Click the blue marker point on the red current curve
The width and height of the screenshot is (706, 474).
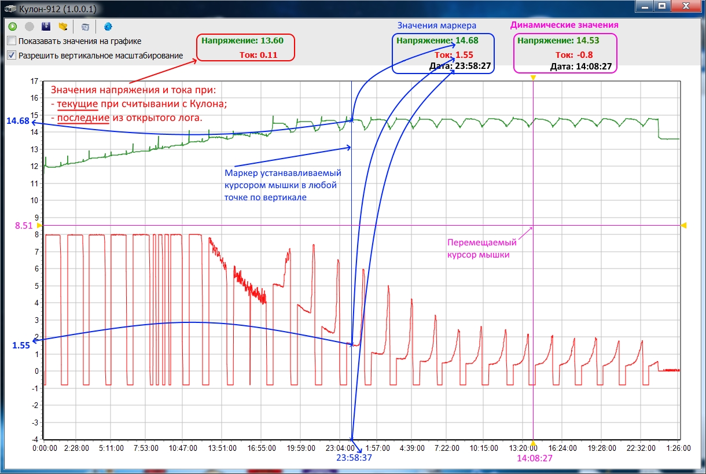(351, 345)
